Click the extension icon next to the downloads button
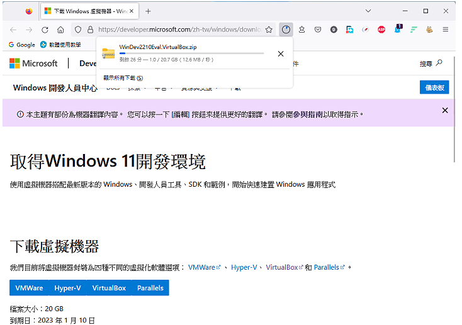462x325 pixels. [x=301, y=30]
